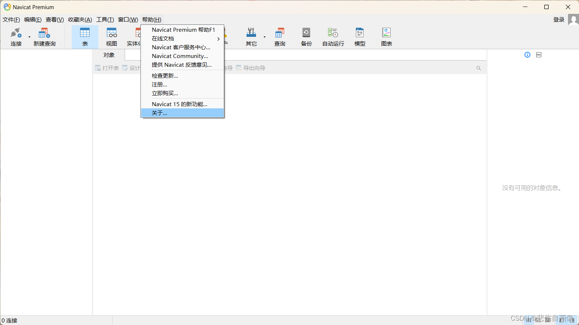Open the 文件(F) menu
579x325 pixels.
tap(11, 20)
